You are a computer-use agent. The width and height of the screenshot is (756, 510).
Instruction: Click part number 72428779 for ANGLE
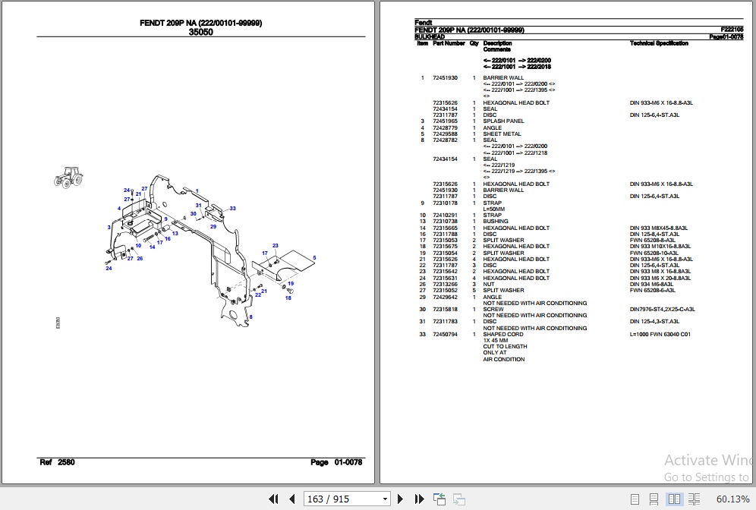[x=445, y=127]
